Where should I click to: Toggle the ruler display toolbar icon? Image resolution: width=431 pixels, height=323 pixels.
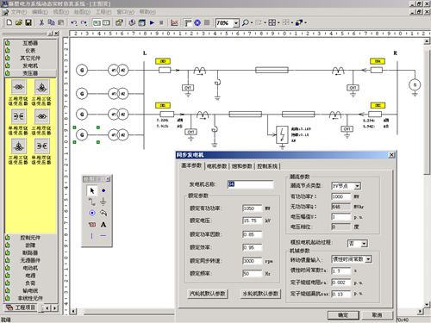tap(188, 22)
